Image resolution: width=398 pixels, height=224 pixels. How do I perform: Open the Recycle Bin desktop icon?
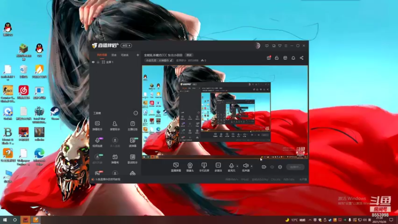(x=23, y=71)
